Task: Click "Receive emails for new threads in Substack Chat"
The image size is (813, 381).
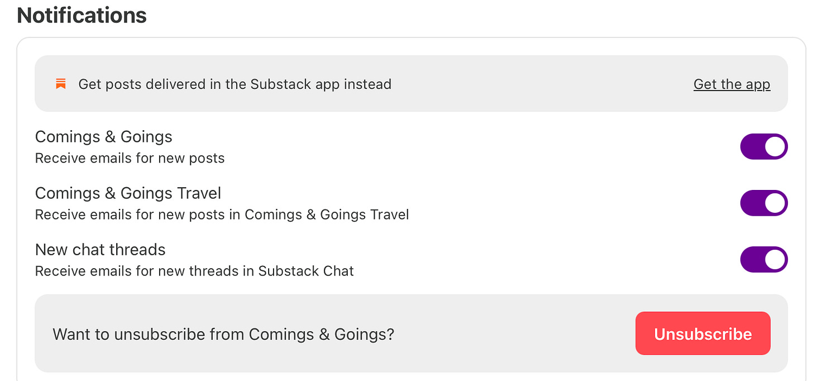Action: [194, 271]
